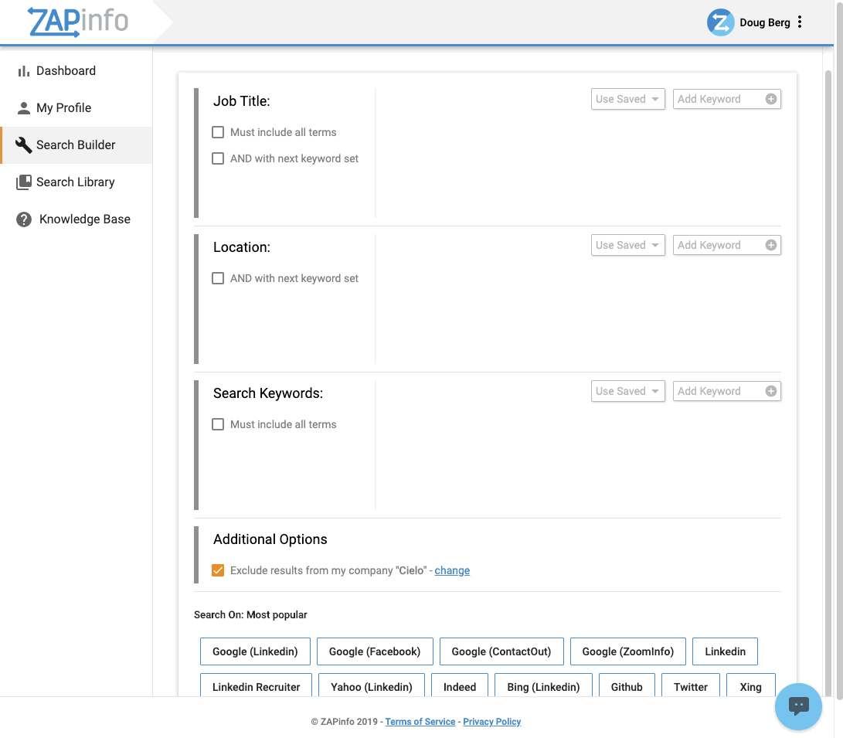Enable Job Title Must include all terms

[218, 132]
